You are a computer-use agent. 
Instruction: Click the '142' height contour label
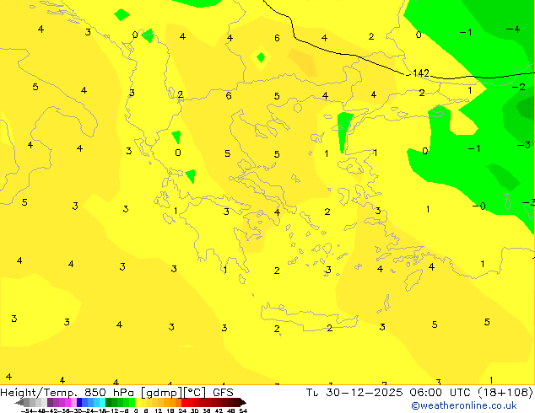point(421,73)
